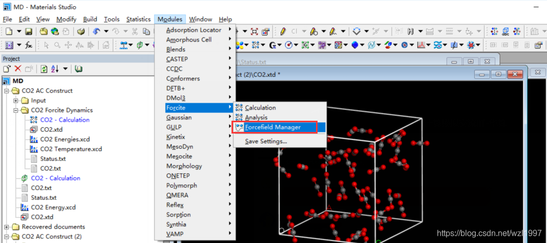Click the Project panel title bar

pyautogui.click(x=77, y=59)
